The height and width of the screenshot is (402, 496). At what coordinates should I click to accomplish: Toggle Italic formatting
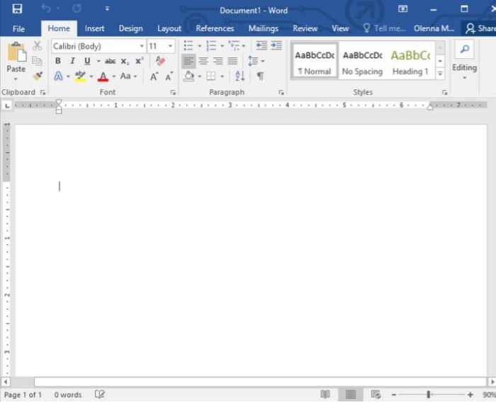(72, 61)
